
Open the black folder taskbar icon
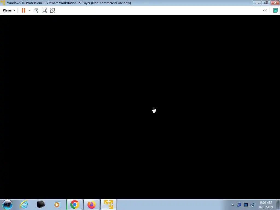[40, 205]
